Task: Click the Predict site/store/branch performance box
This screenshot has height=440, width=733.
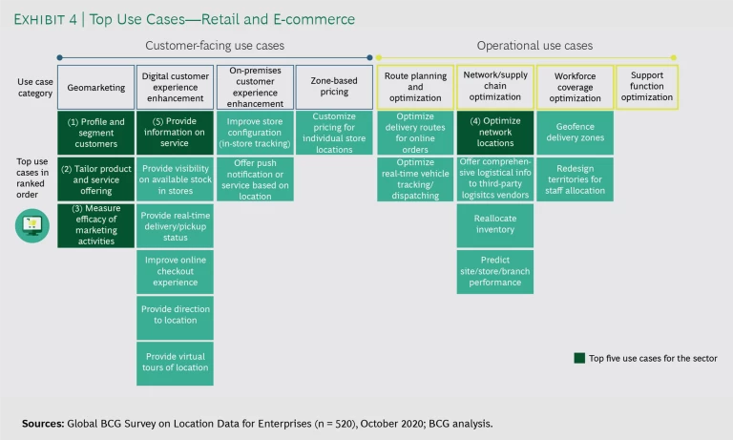Action: coord(494,271)
